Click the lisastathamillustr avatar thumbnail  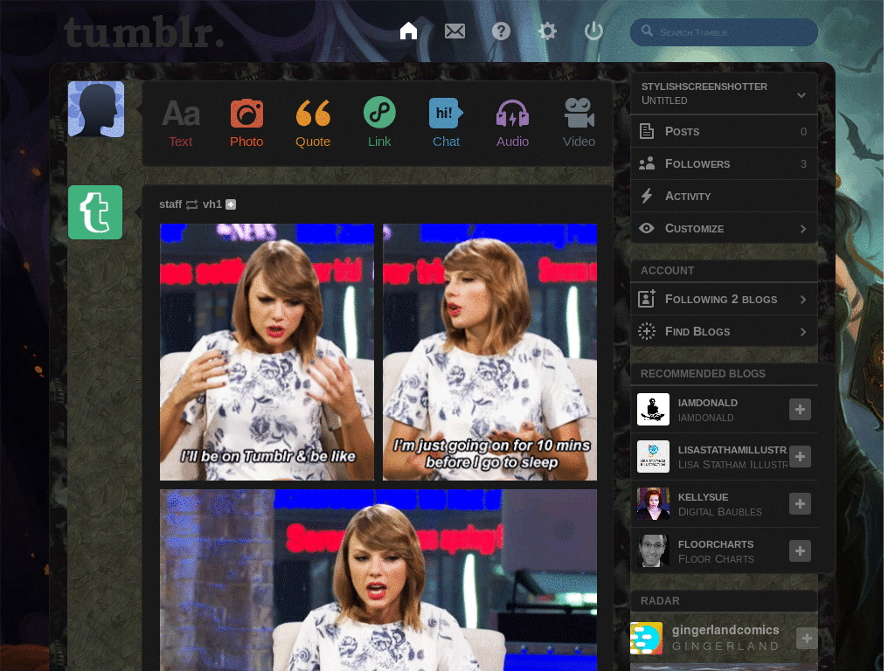[653, 456]
